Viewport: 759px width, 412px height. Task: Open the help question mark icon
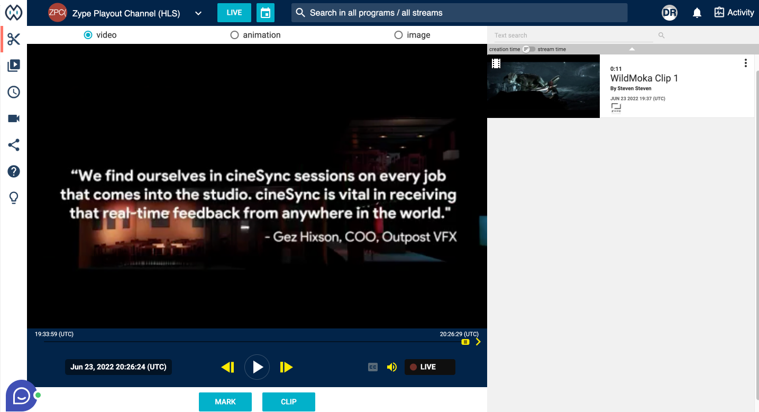click(x=14, y=171)
